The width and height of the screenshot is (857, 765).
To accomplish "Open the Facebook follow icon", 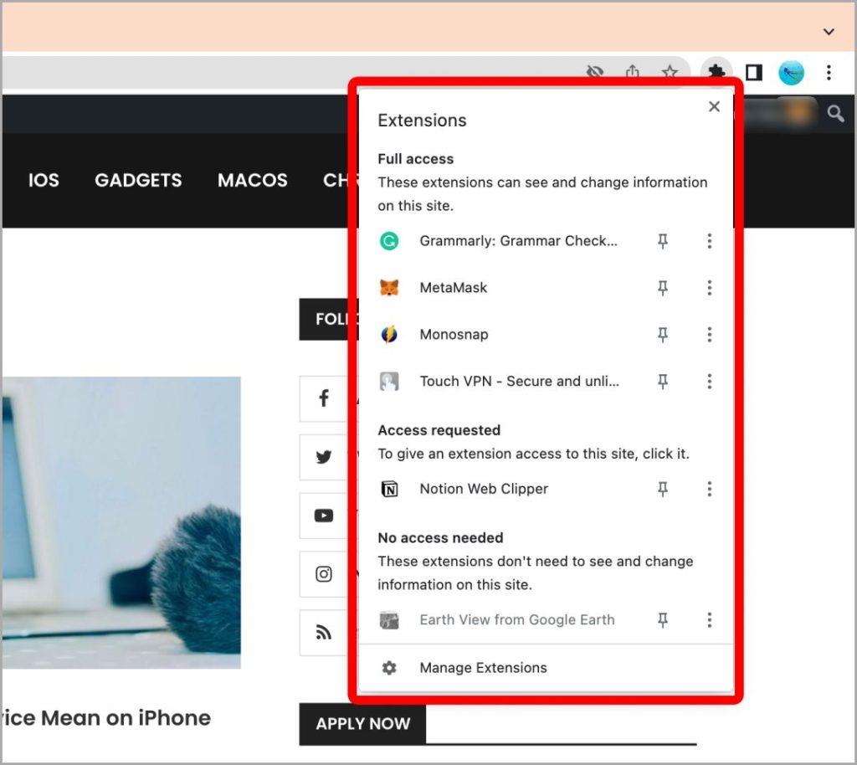I will coord(324,398).
